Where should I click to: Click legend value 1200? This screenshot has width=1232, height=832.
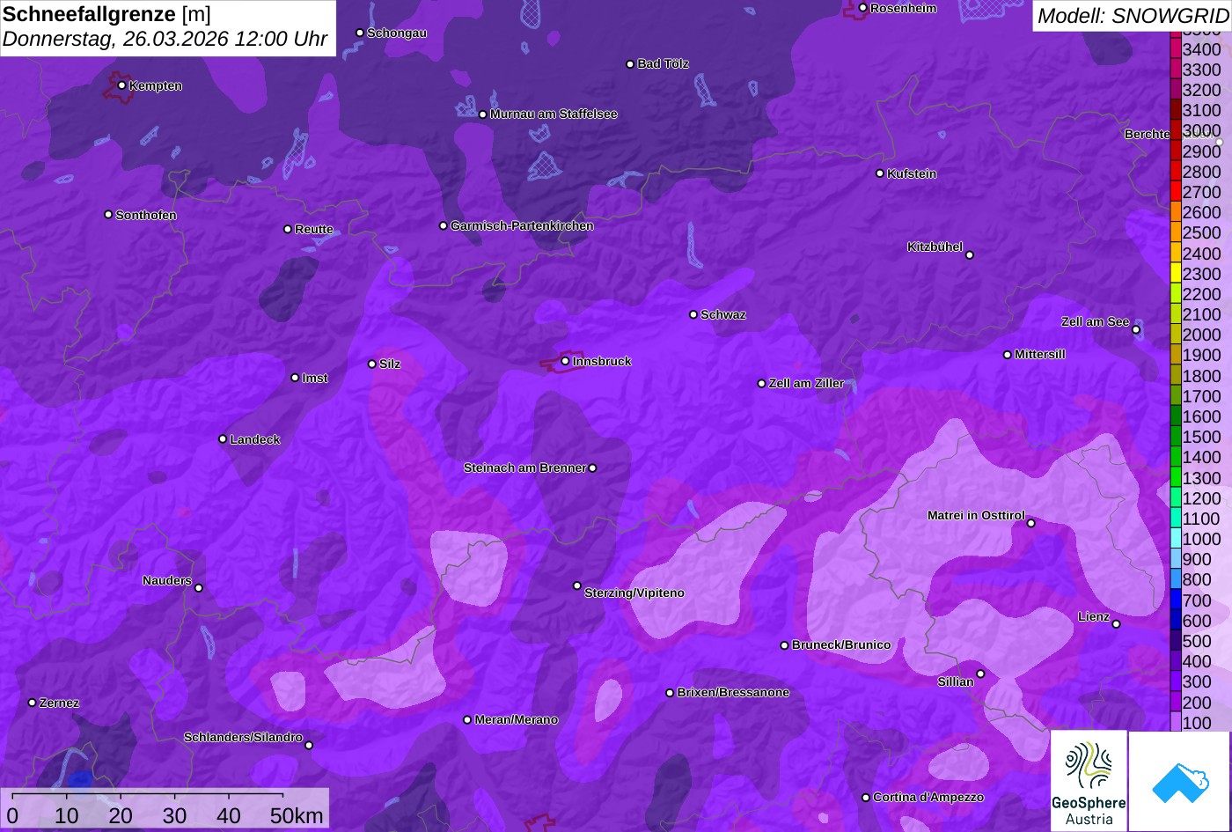[x=1201, y=498]
